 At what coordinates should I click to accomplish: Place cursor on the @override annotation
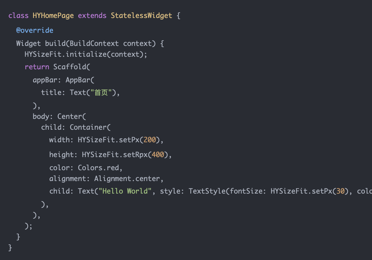coord(35,30)
